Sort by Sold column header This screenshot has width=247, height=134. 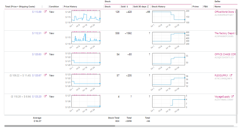click(x=123, y=6)
